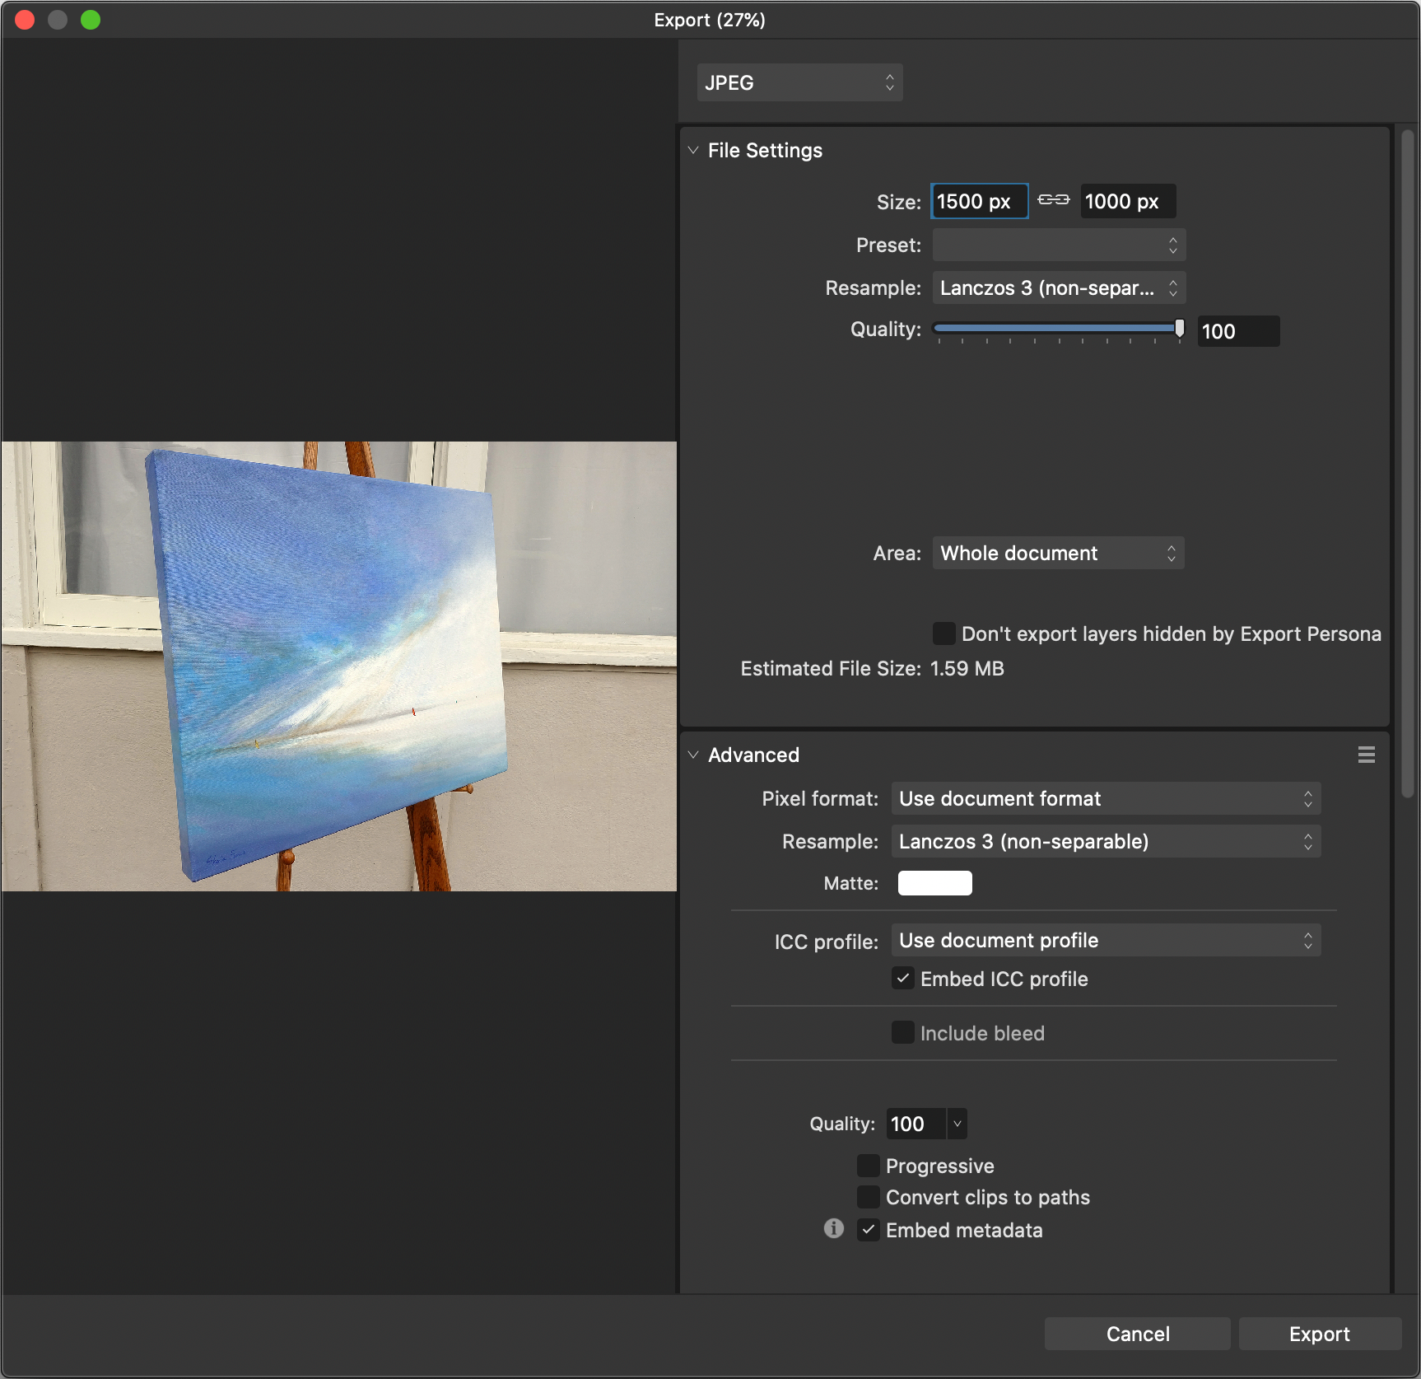Open the Area Whole document dropdown
1421x1379 pixels.
point(1058,553)
